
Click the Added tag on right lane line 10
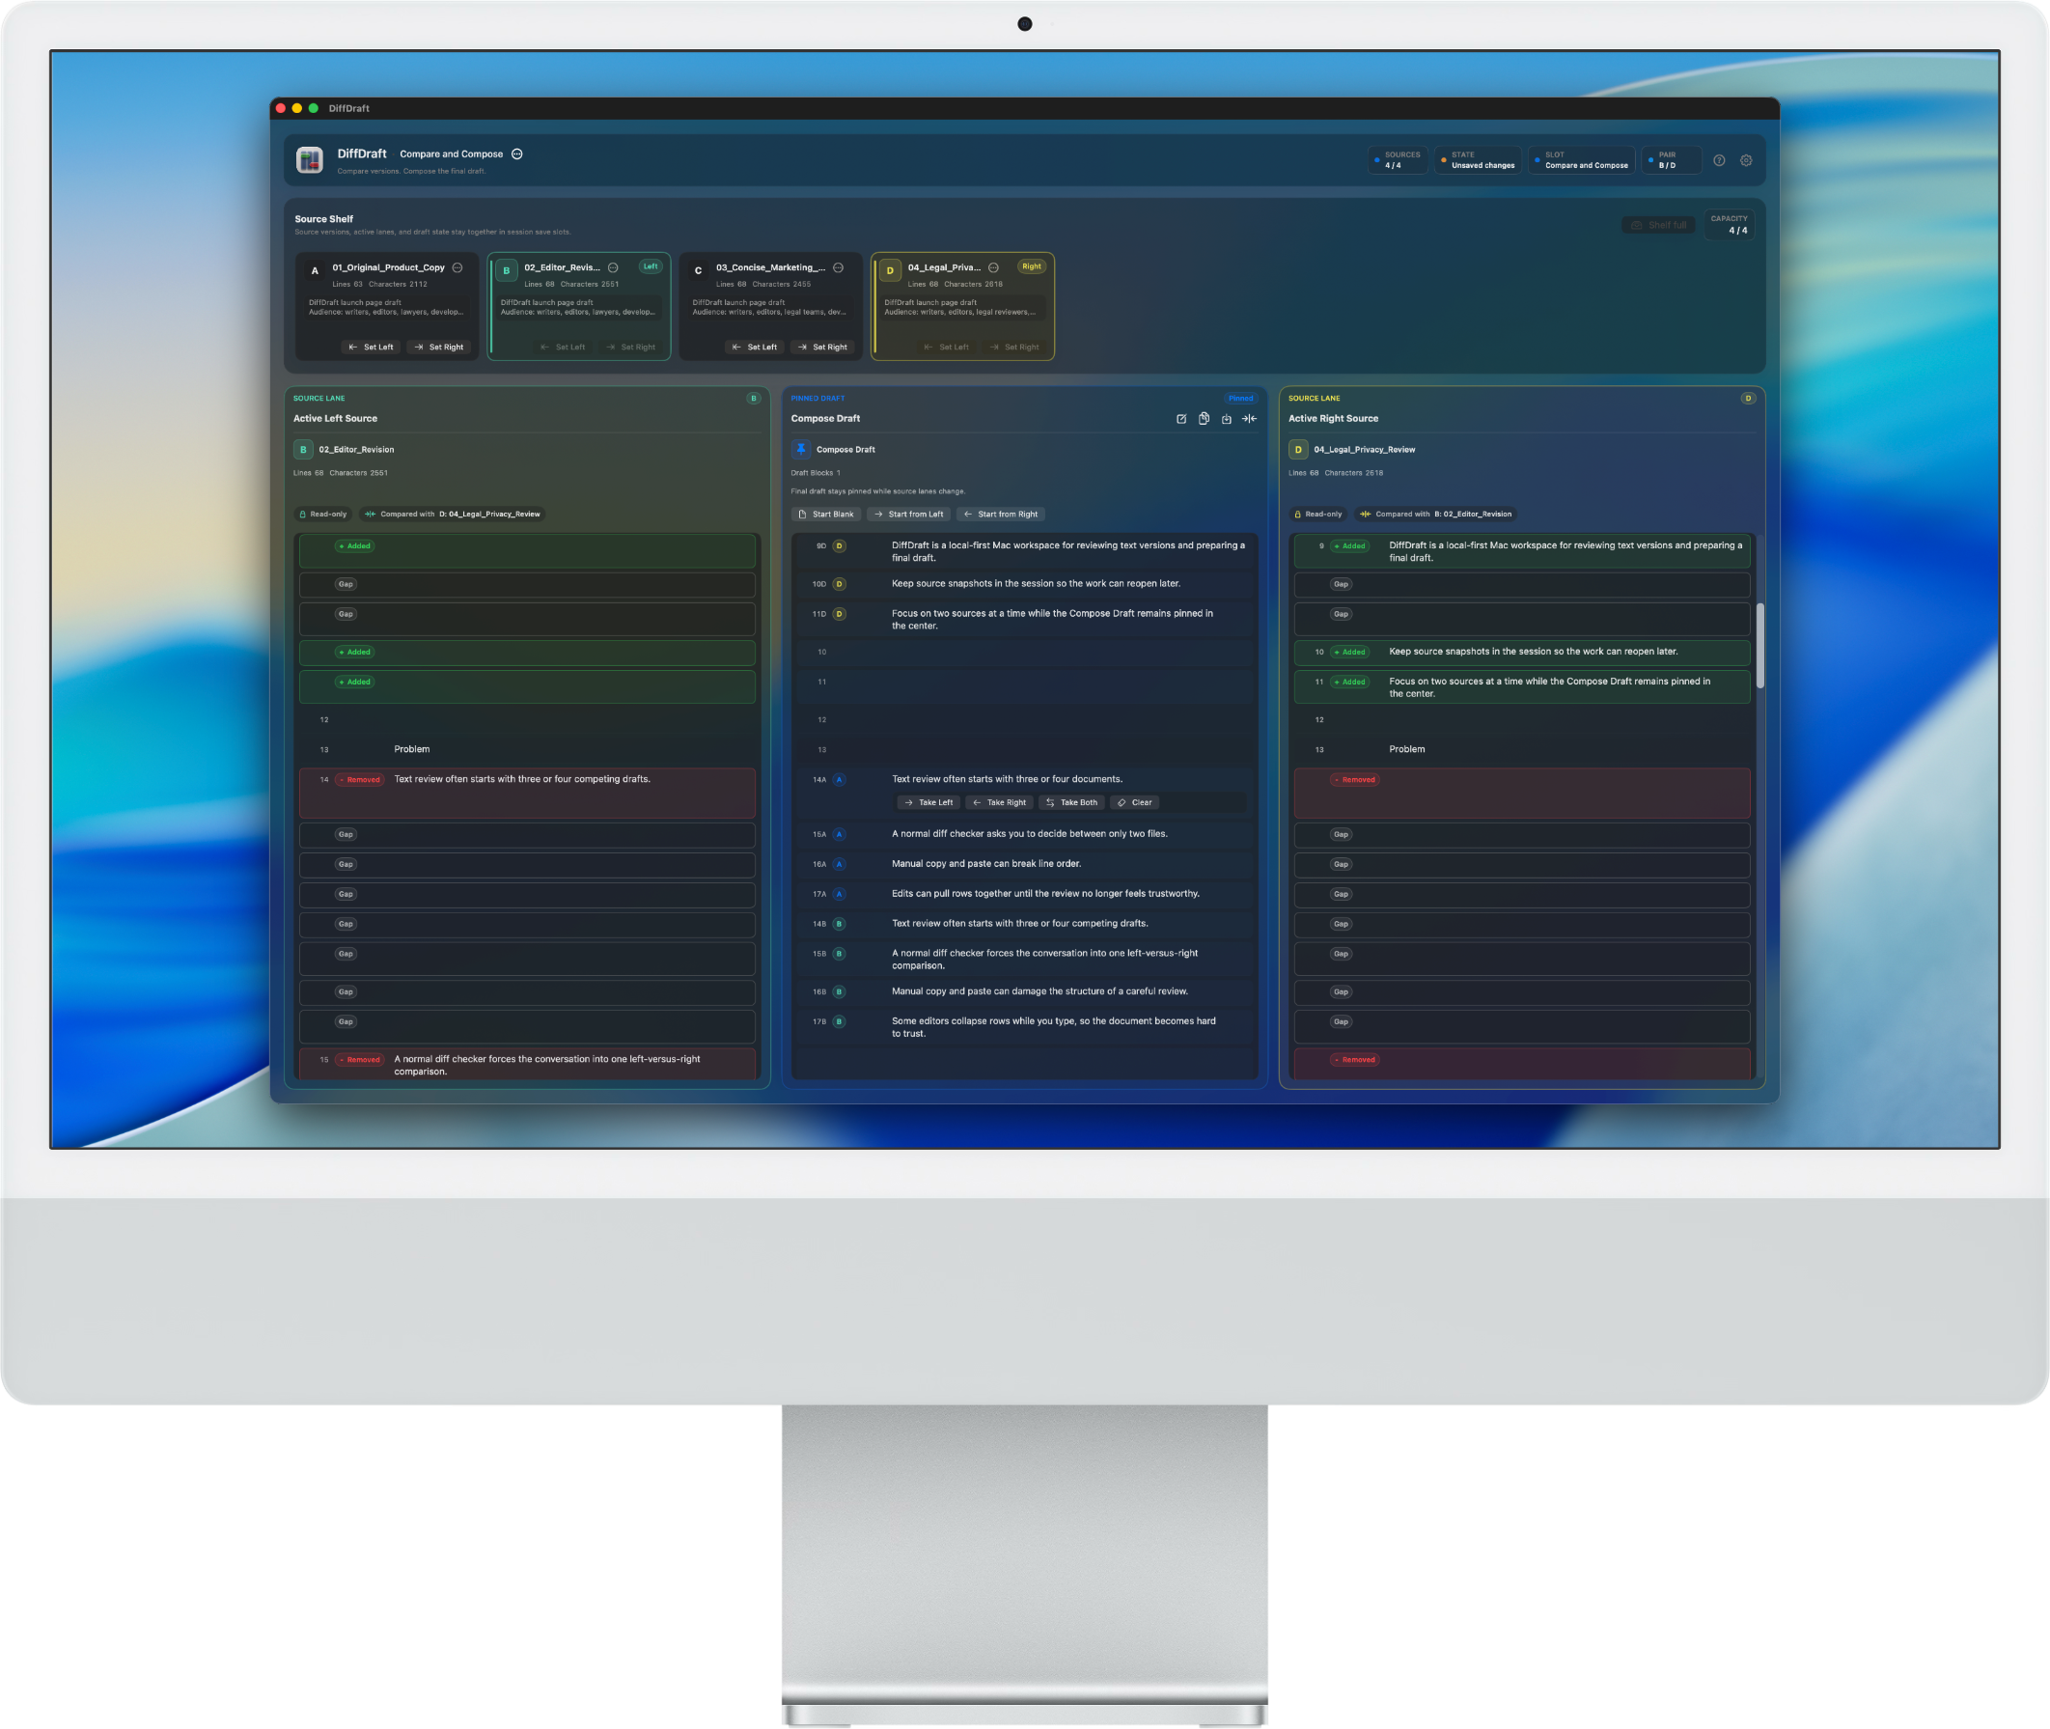click(1350, 652)
